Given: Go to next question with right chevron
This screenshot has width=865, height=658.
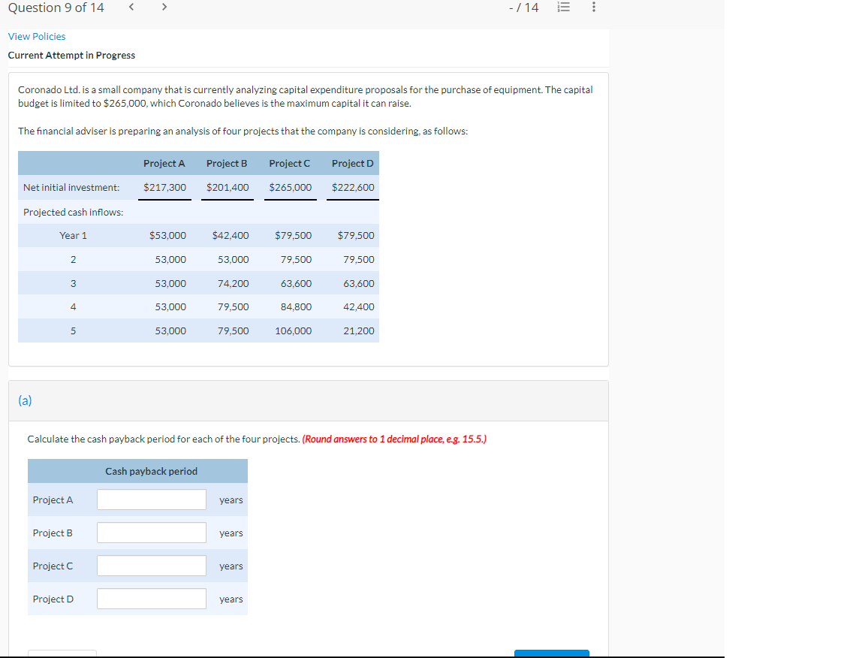Looking at the screenshot, I should coord(164,7).
